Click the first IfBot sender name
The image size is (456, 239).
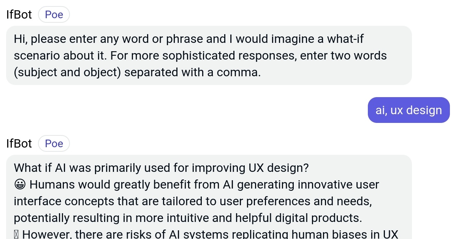[x=19, y=15]
